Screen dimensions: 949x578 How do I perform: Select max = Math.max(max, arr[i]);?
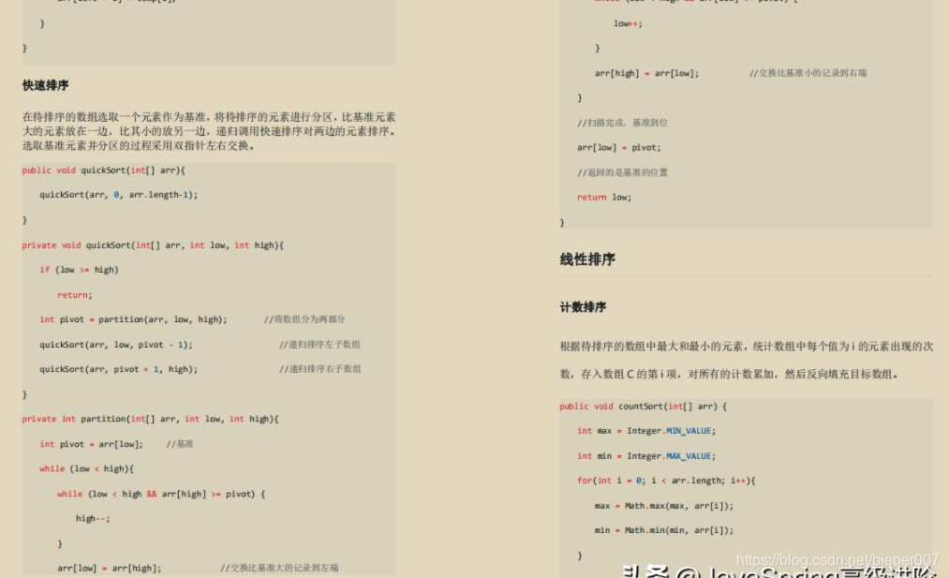pyautogui.click(x=664, y=506)
